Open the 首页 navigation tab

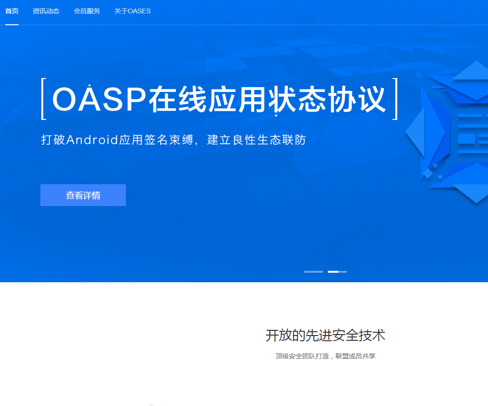pos(12,11)
